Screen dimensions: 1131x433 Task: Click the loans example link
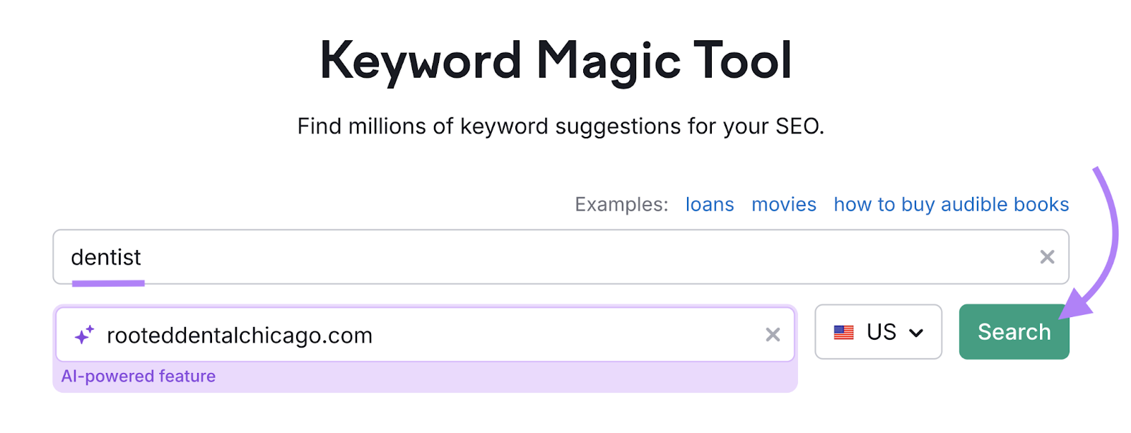click(709, 204)
